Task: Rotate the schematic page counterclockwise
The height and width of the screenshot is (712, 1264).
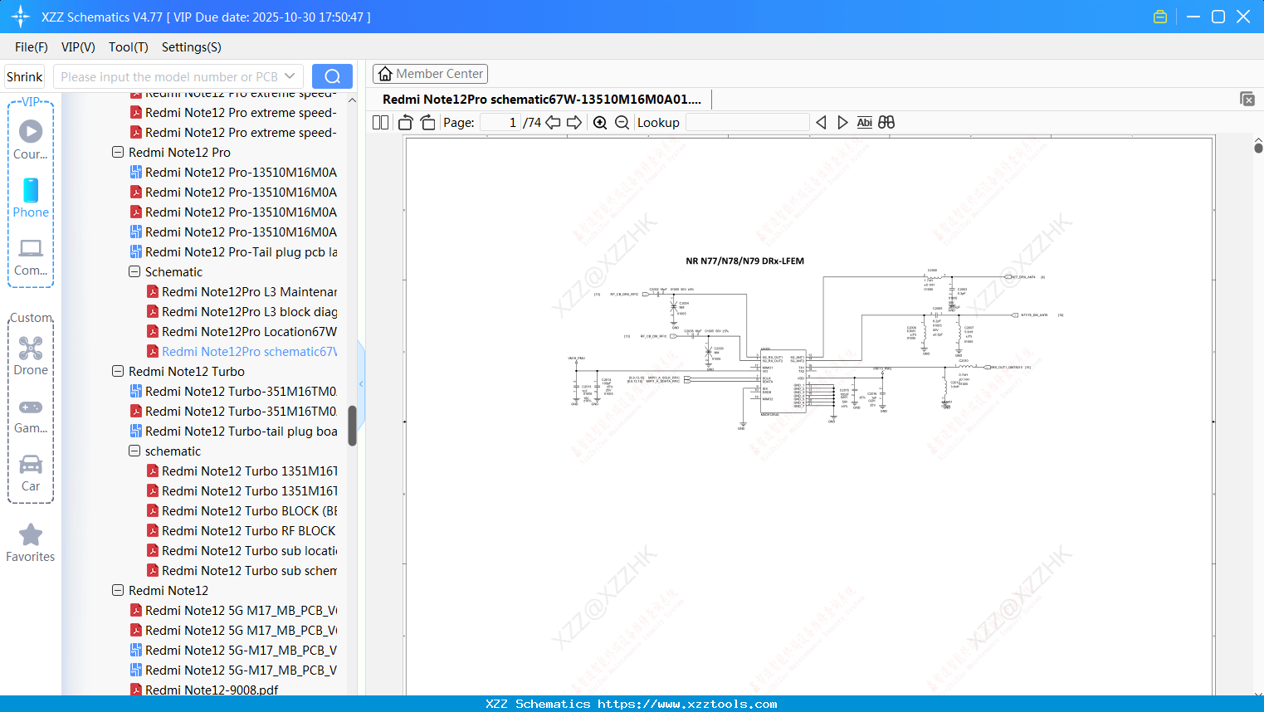Action: click(x=404, y=122)
